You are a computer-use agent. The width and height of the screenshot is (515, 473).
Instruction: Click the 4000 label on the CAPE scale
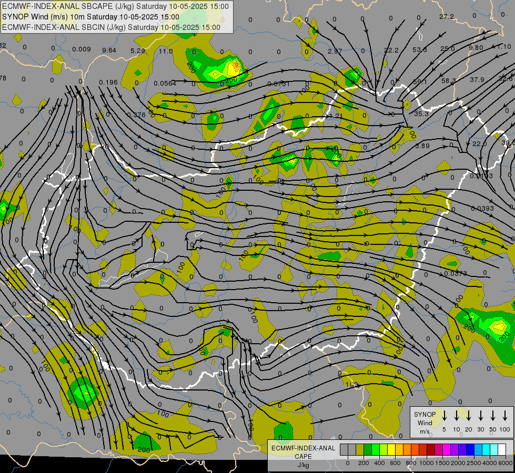[x=489, y=463]
